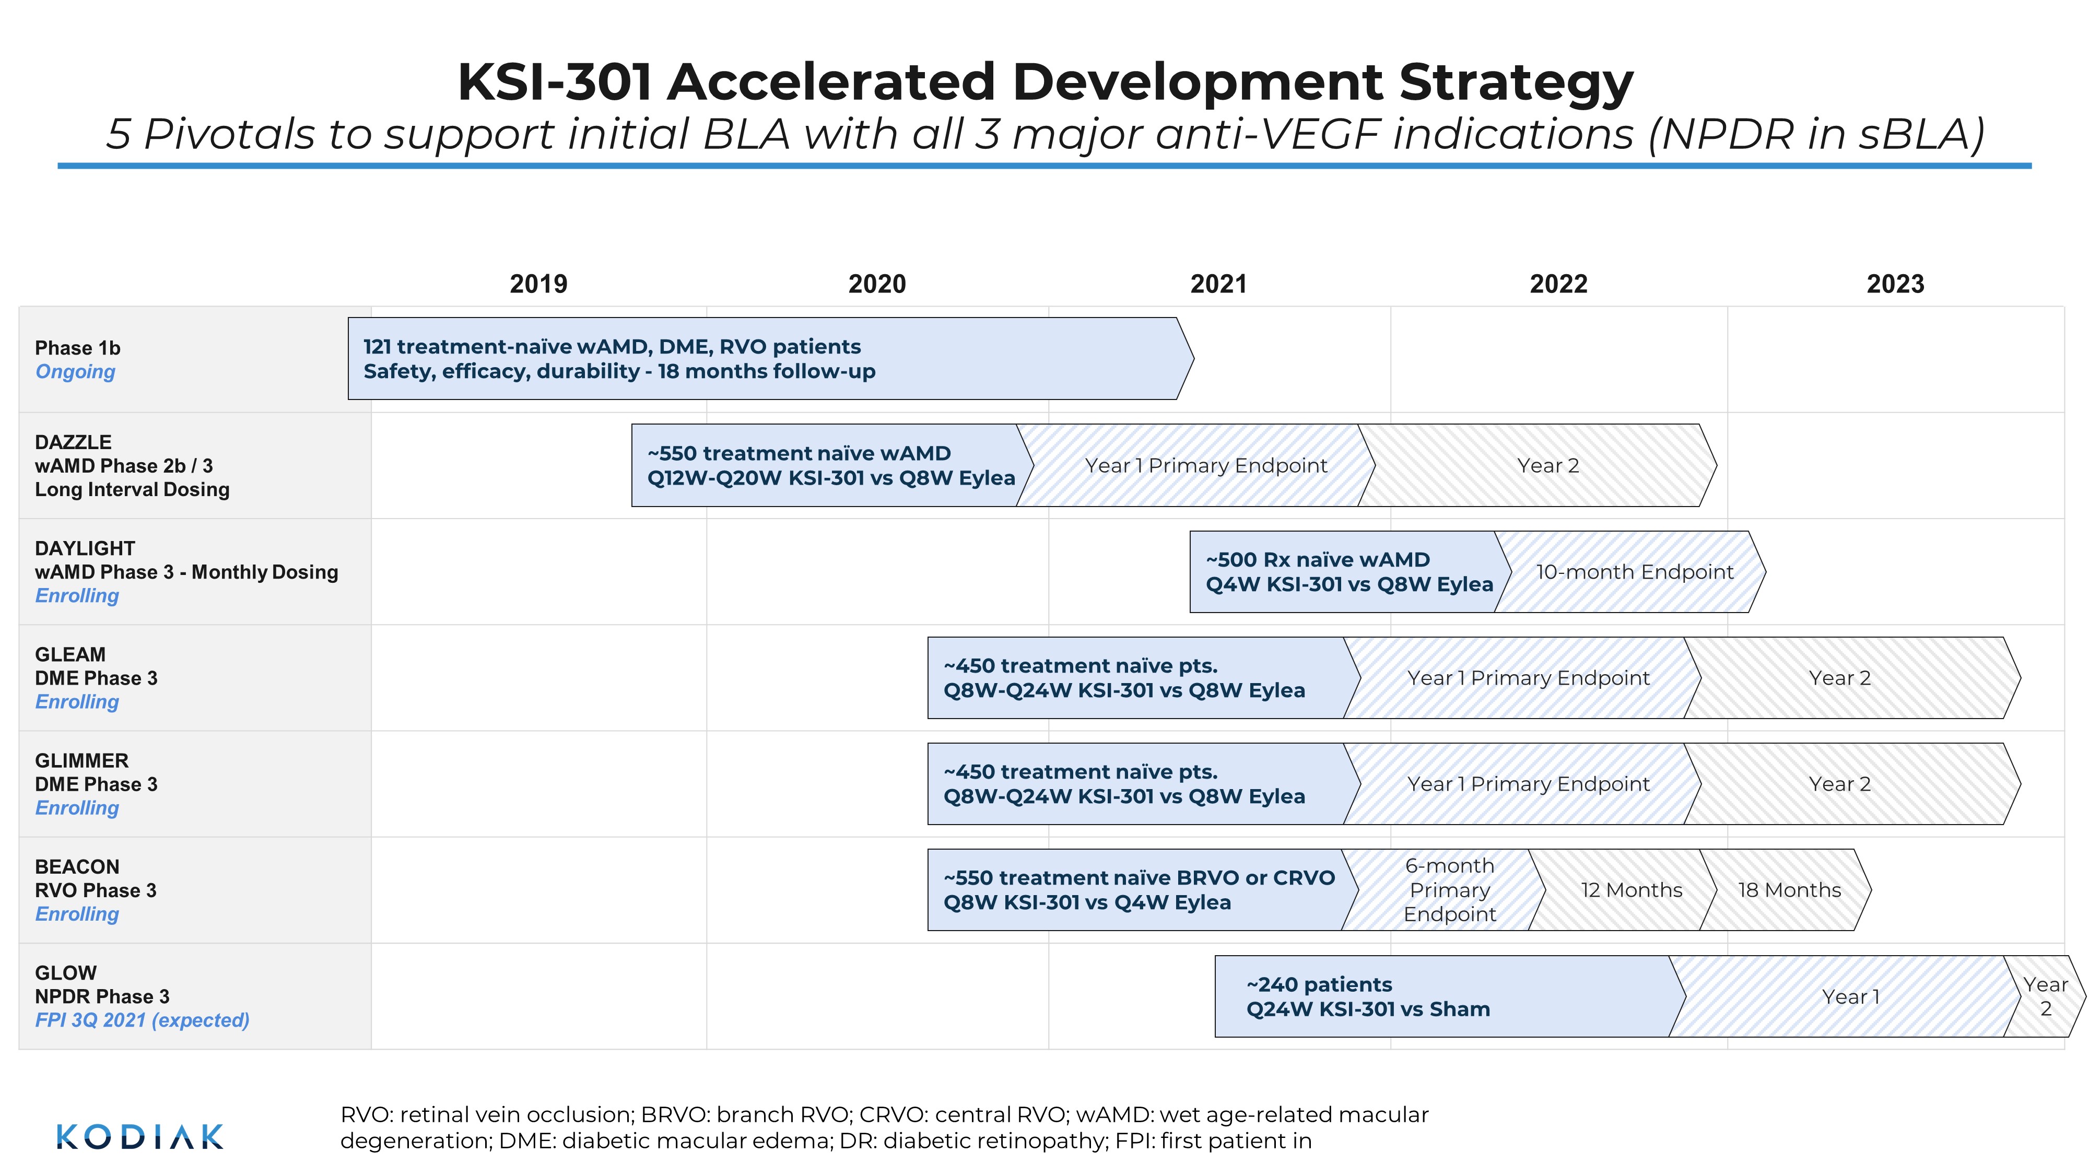Click GLOW row "Year 1" hatched segment
Image resolution: width=2089 pixels, height=1175 pixels.
coord(1845,996)
